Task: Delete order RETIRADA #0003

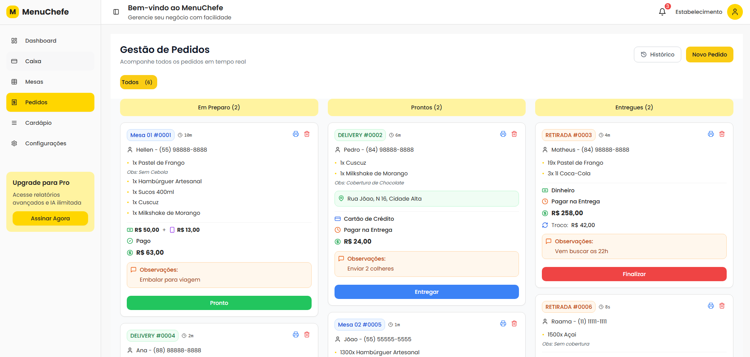Action: (x=722, y=134)
